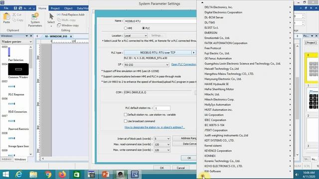Expand GE Fanuc Automation submenu
The width and height of the screenshot is (319, 179).
[245, 59]
